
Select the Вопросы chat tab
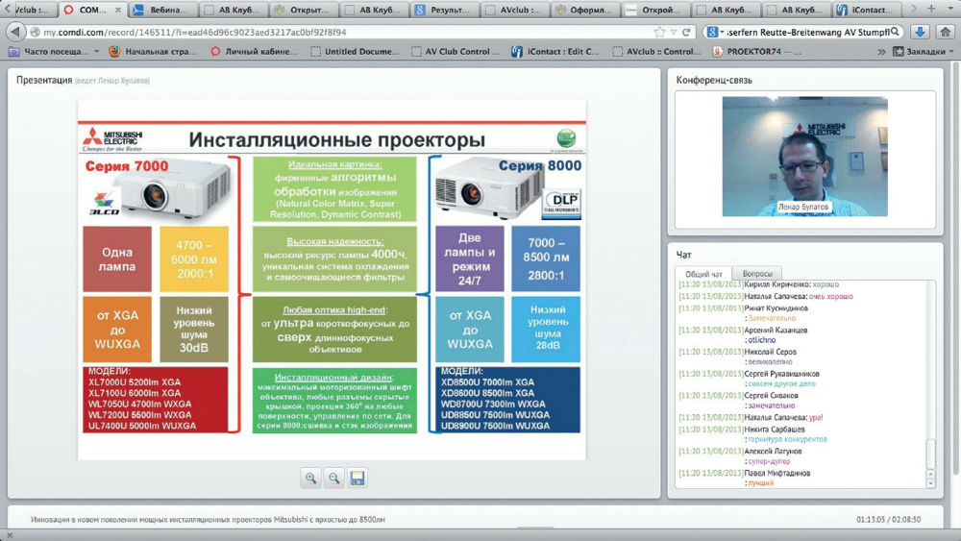[757, 274]
